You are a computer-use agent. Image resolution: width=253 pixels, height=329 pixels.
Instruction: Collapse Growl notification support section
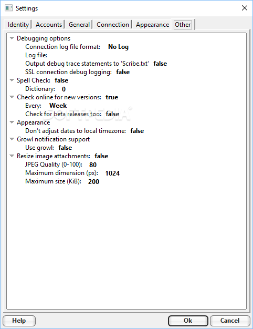pos(12,139)
